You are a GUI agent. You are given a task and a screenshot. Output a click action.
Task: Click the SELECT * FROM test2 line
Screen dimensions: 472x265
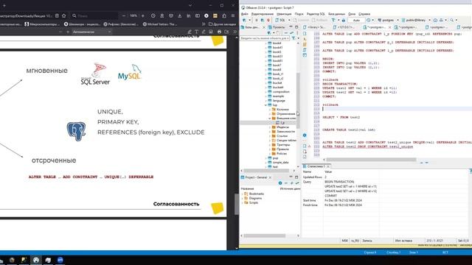click(341, 117)
